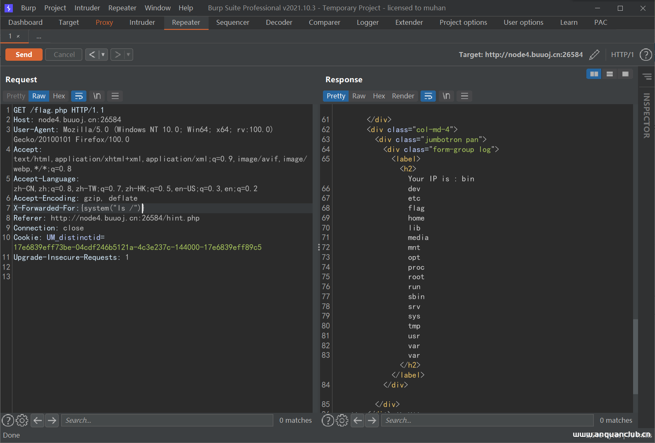This screenshot has height=443, width=655.
Task: Switch request view to Raw
Action: 39,96
